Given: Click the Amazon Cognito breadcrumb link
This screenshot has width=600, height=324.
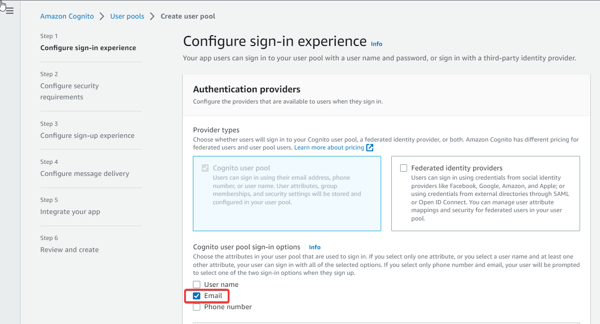Looking at the screenshot, I should tap(67, 16).
